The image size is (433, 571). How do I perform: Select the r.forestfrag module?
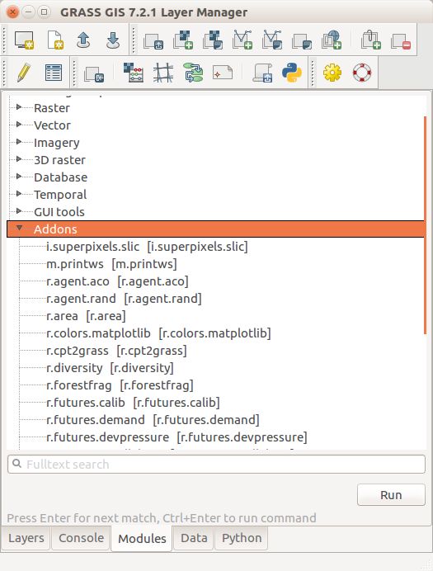[120, 385]
